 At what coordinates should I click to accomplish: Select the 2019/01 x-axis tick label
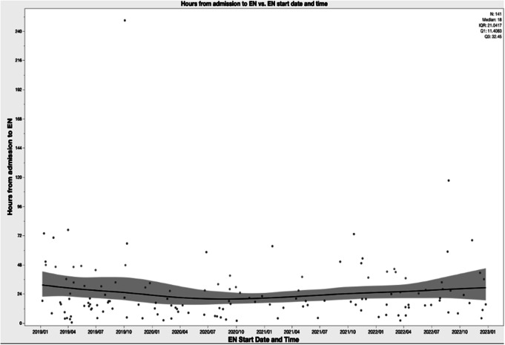pyautogui.click(x=43, y=332)
